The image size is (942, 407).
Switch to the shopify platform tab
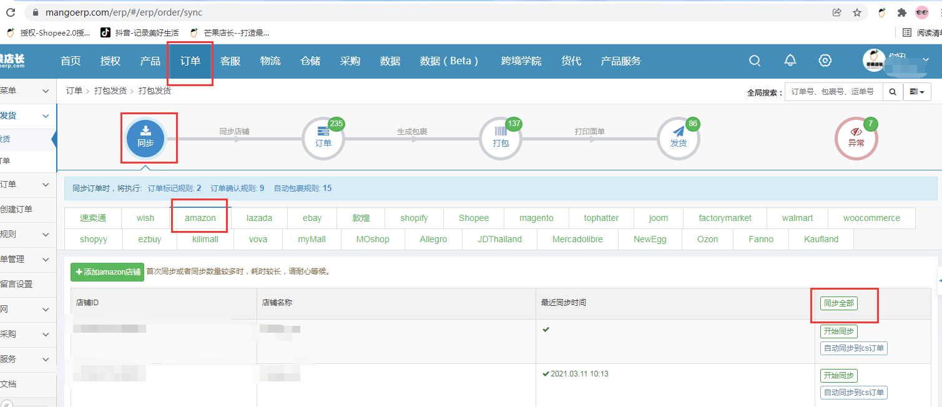415,218
